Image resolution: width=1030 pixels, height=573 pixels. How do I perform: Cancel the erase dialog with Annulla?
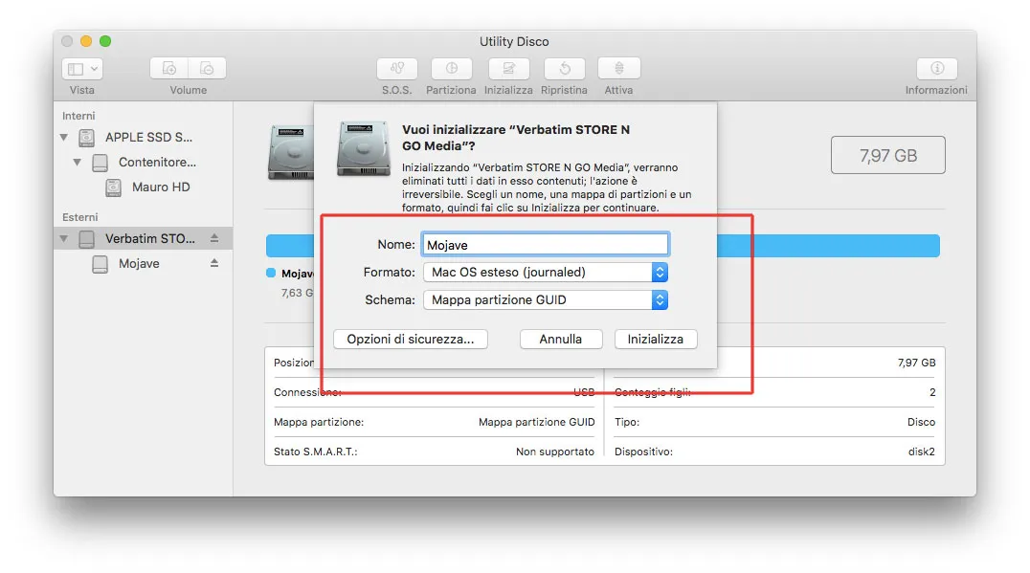(560, 339)
